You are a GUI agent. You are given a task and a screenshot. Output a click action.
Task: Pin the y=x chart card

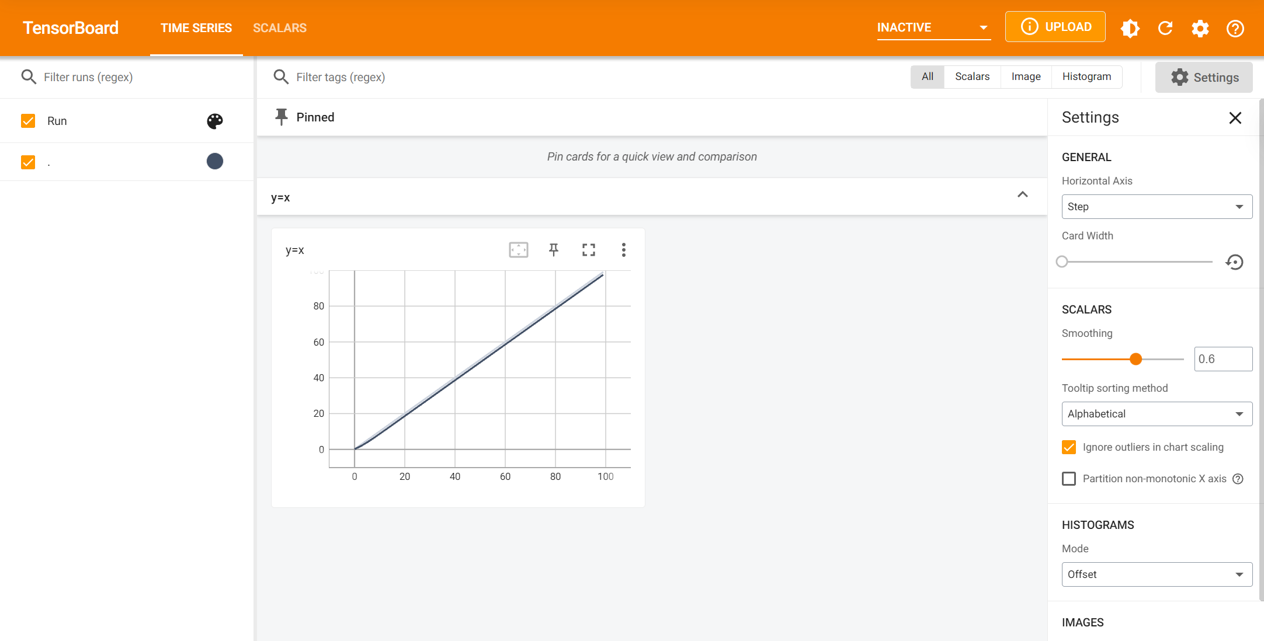tap(554, 250)
